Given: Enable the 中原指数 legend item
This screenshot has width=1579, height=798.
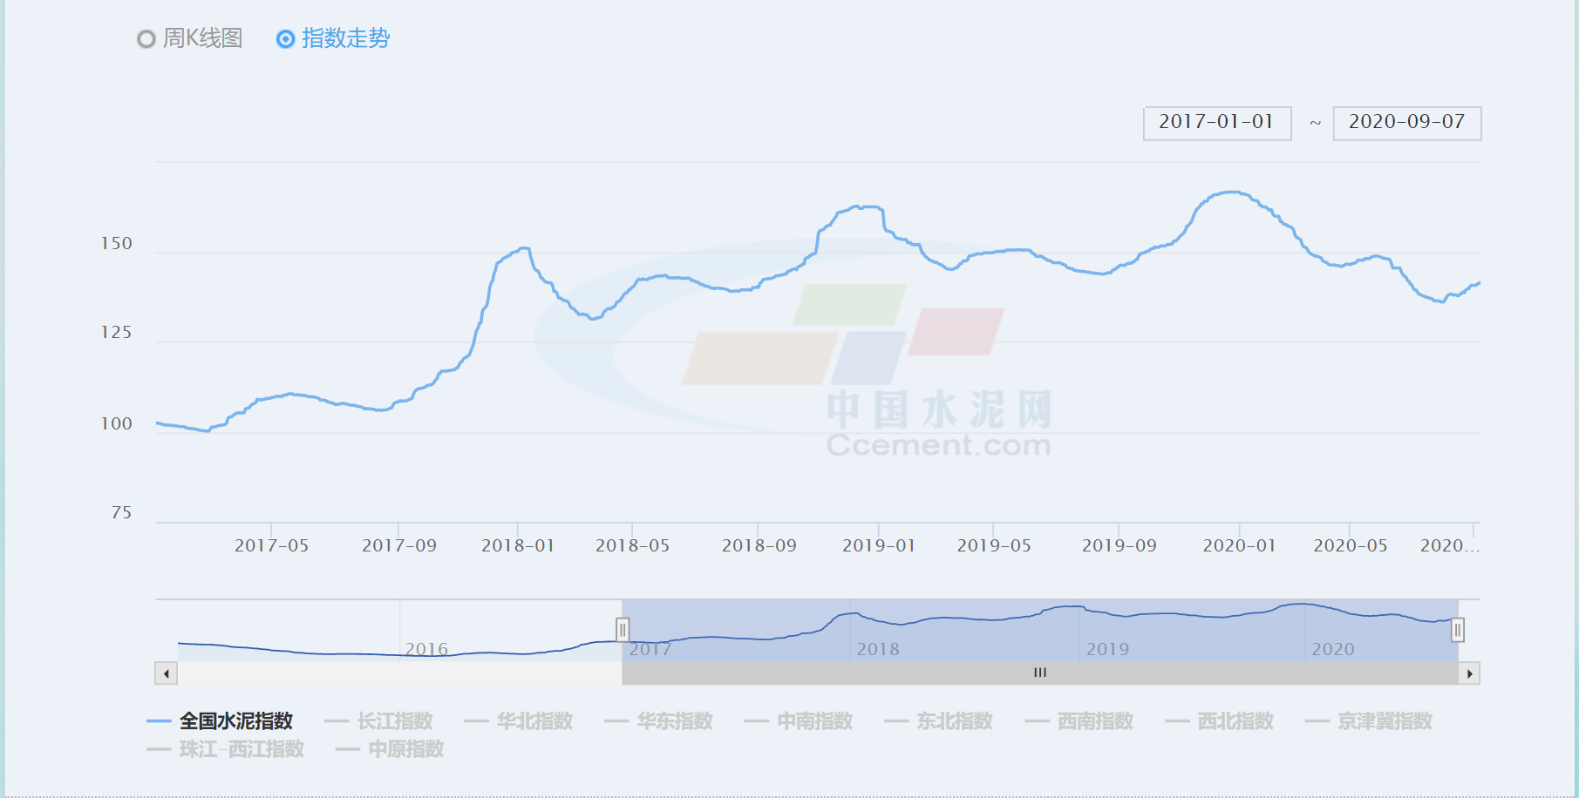Looking at the screenshot, I should coord(405,749).
